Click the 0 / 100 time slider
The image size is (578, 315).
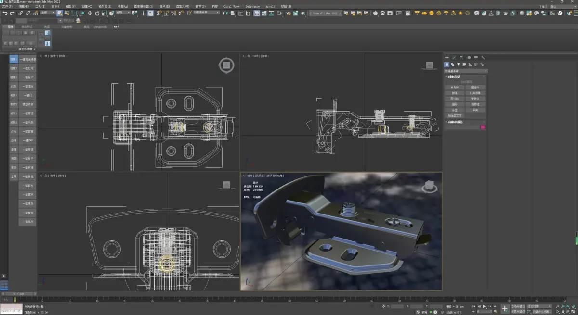point(18,293)
